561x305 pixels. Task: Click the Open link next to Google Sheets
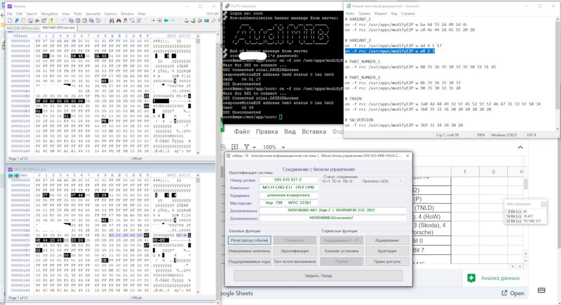[512, 293]
